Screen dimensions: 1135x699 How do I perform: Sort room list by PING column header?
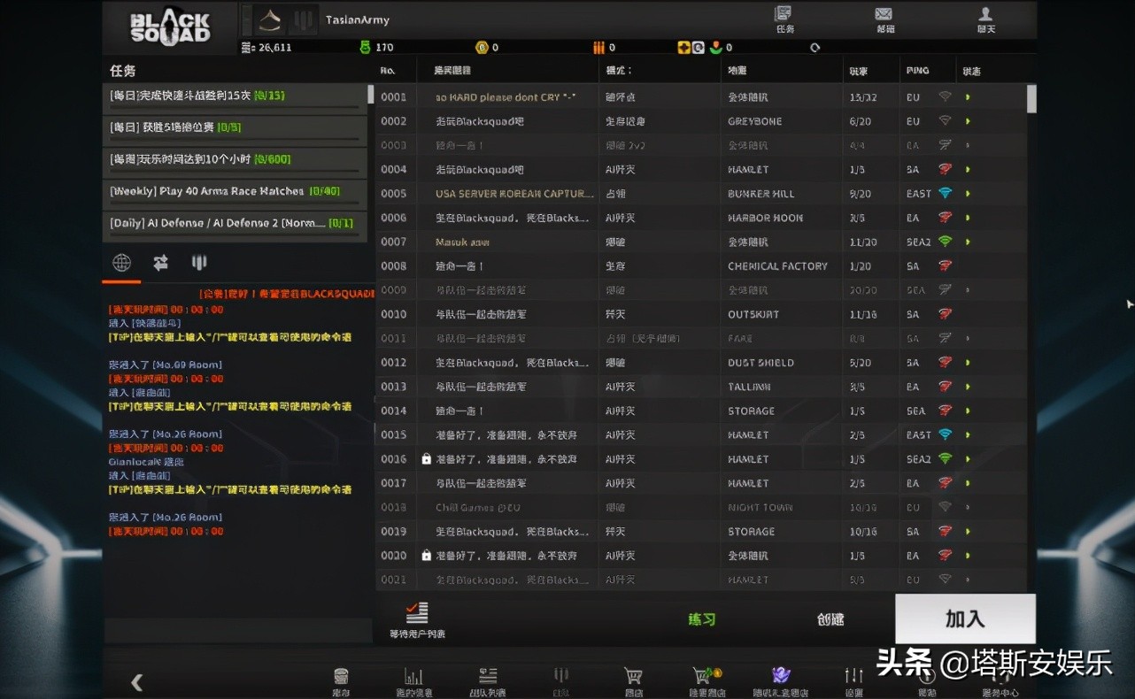tap(917, 71)
